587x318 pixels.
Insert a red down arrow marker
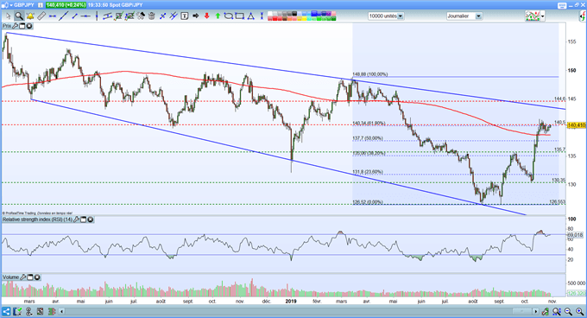(x=206, y=16)
